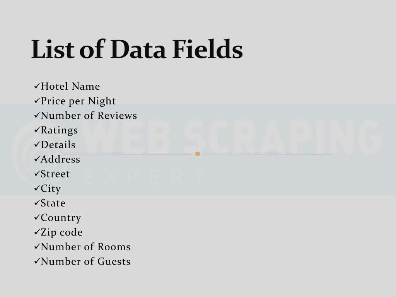Click the Expert watermark text
The height and width of the screenshot is (297, 396).
(144, 176)
